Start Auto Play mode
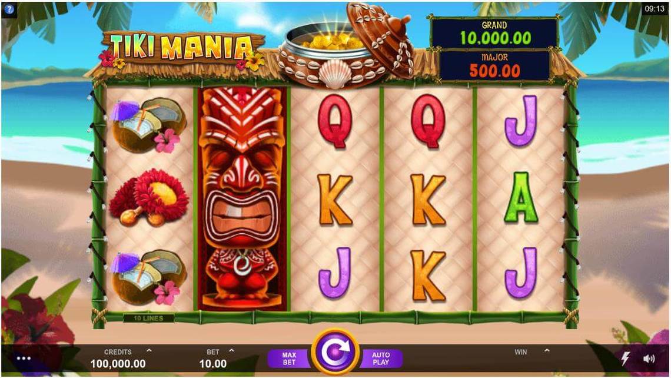 coord(381,359)
